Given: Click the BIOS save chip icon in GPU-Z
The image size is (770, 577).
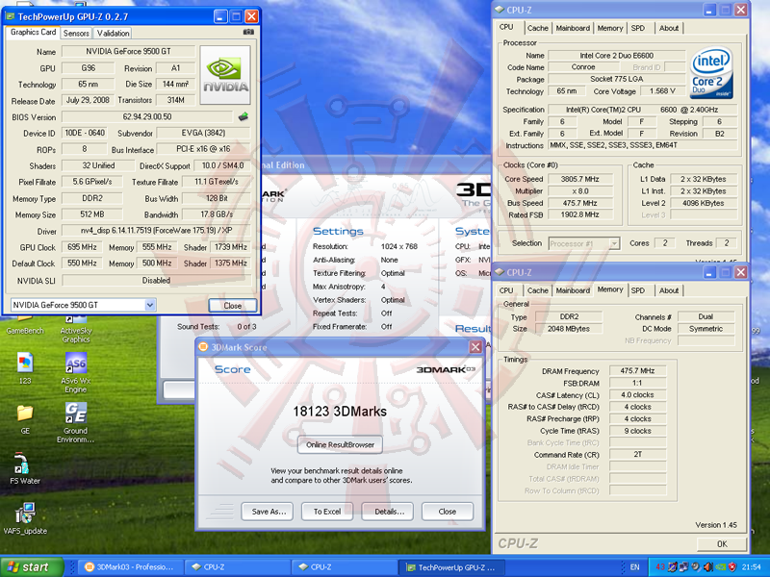Looking at the screenshot, I should (244, 116).
